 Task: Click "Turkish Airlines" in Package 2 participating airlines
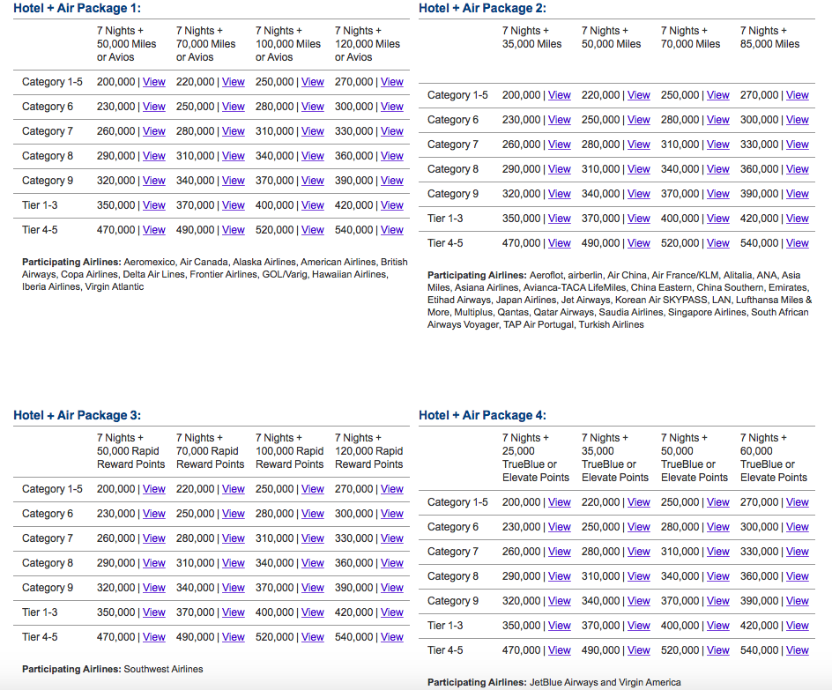(x=612, y=324)
